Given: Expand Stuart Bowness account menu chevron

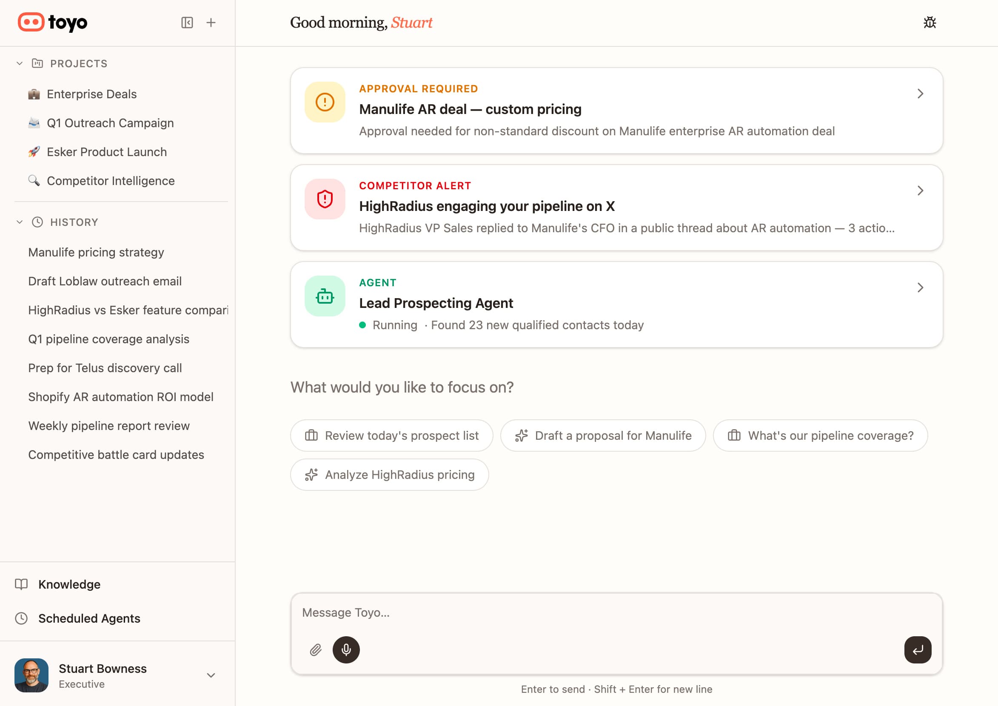Looking at the screenshot, I should [211, 675].
